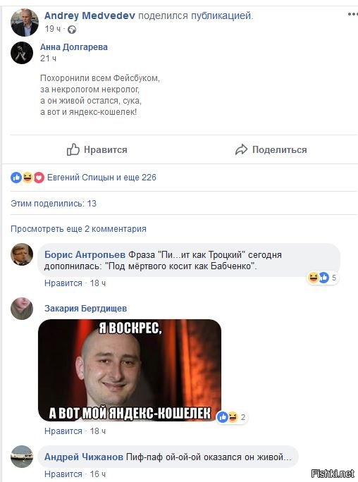Click the thumbs-up icon beside Нравится

coord(73,149)
